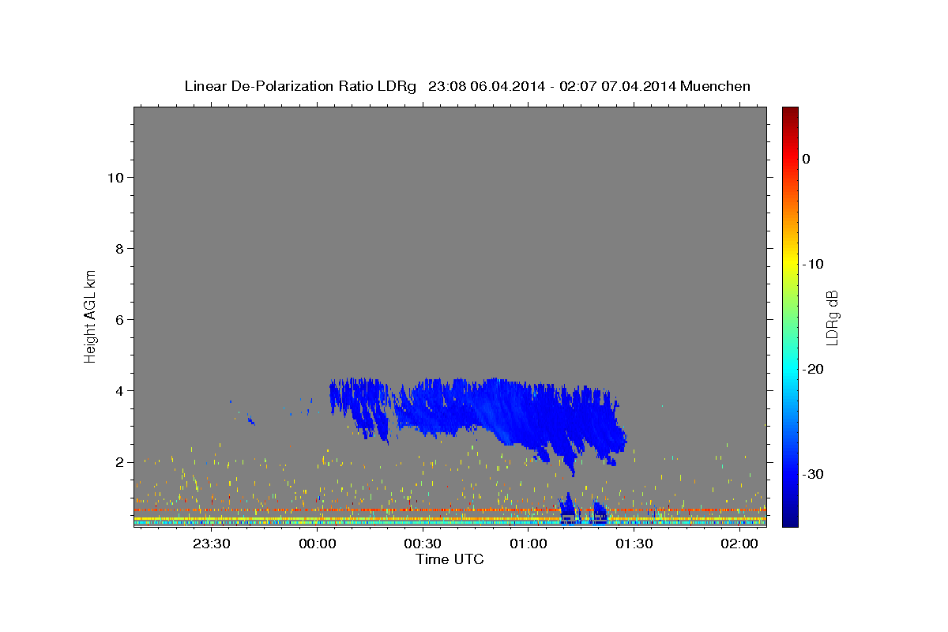The width and height of the screenshot is (948, 632).
Task: Click the height tick label 2
Action: tap(121, 462)
